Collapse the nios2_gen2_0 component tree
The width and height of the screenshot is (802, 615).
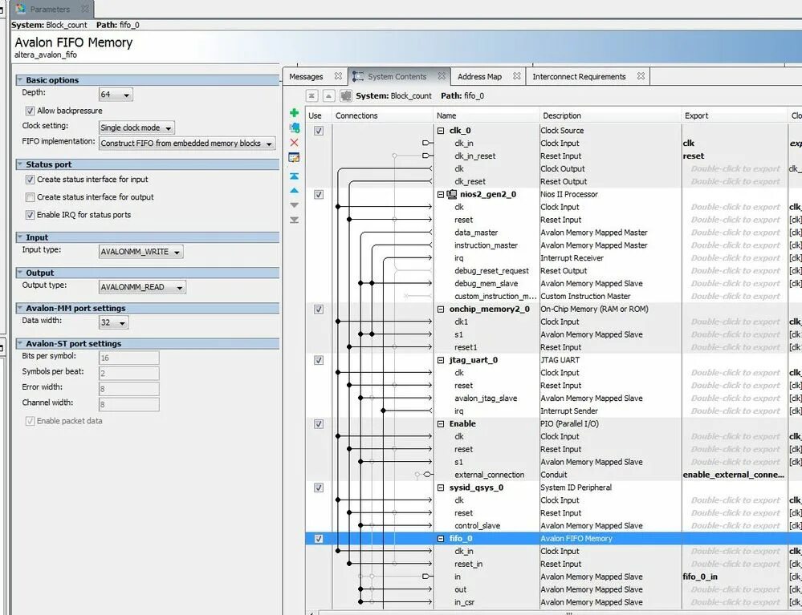441,194
